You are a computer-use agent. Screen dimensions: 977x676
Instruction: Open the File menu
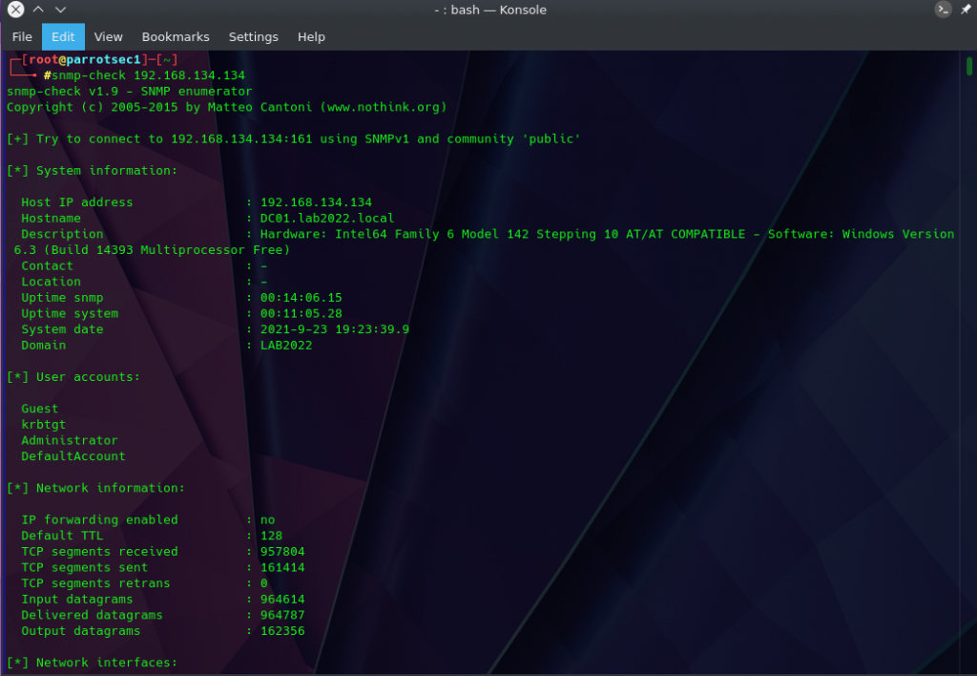pos(22,37)
